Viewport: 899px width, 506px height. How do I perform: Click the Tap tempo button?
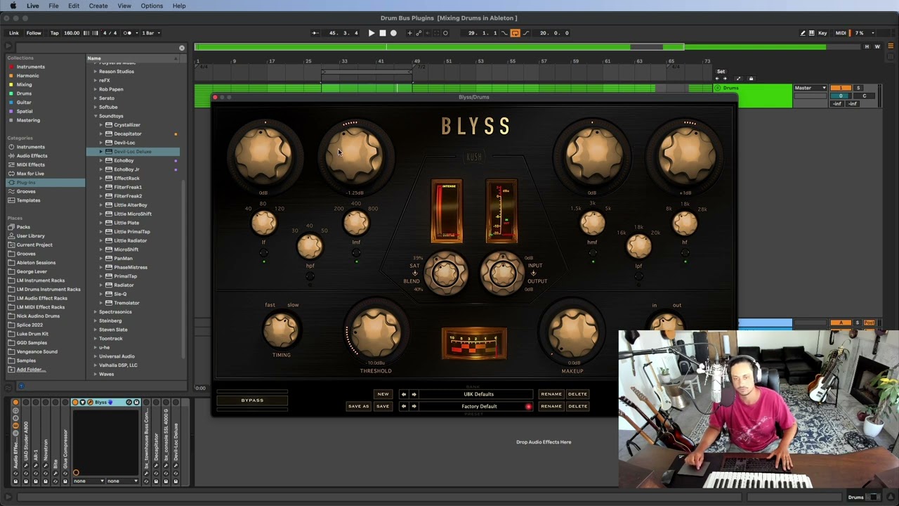(x=54, y=33)
